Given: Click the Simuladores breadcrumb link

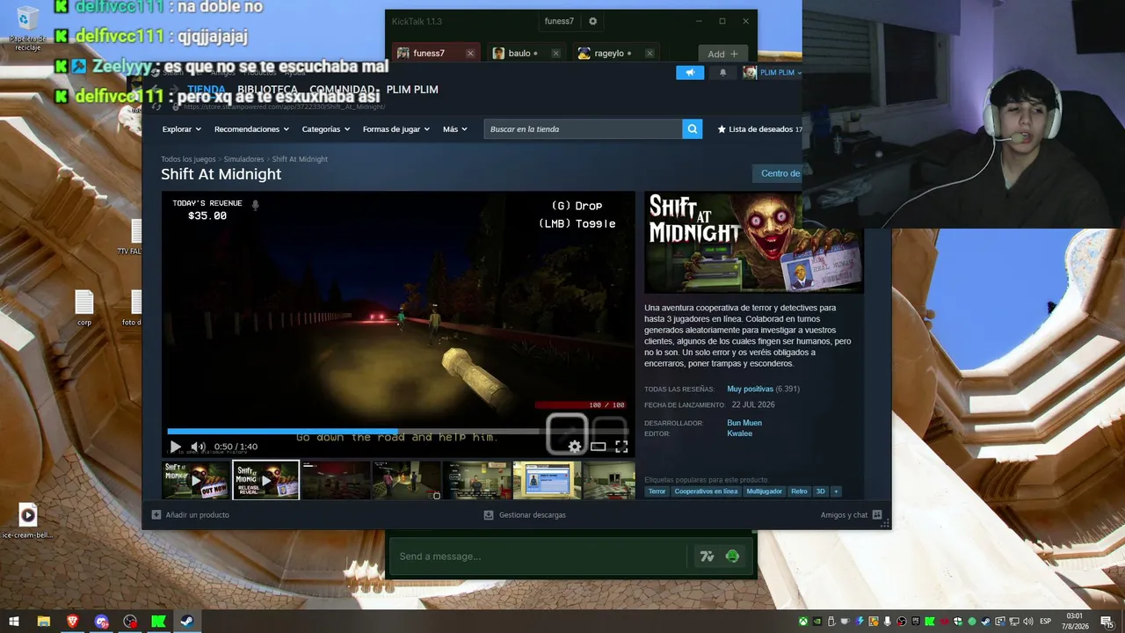Looking at the screenshot, I should pyautogui.click(x=244, y=159).
